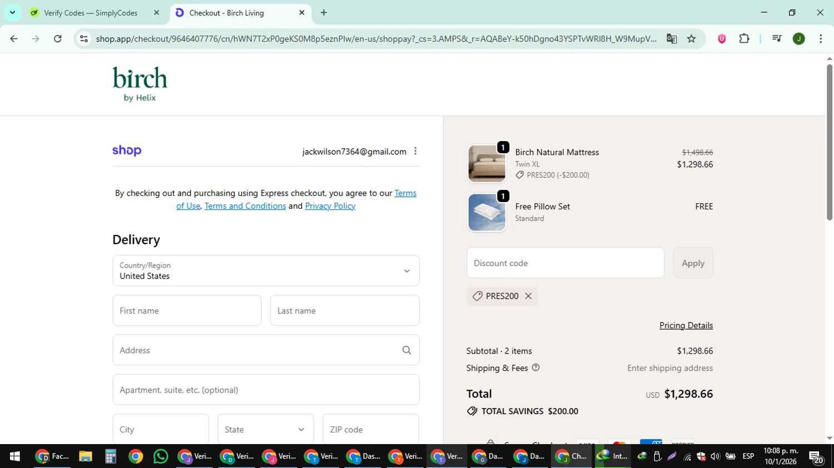
Task: Open the Extensions puzzle icon
Action: click(744, 39)
